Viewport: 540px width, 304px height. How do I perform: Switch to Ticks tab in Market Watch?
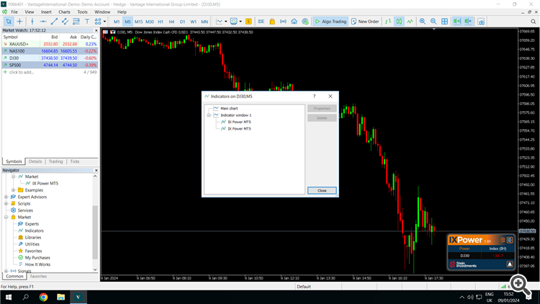coord(75,161)
